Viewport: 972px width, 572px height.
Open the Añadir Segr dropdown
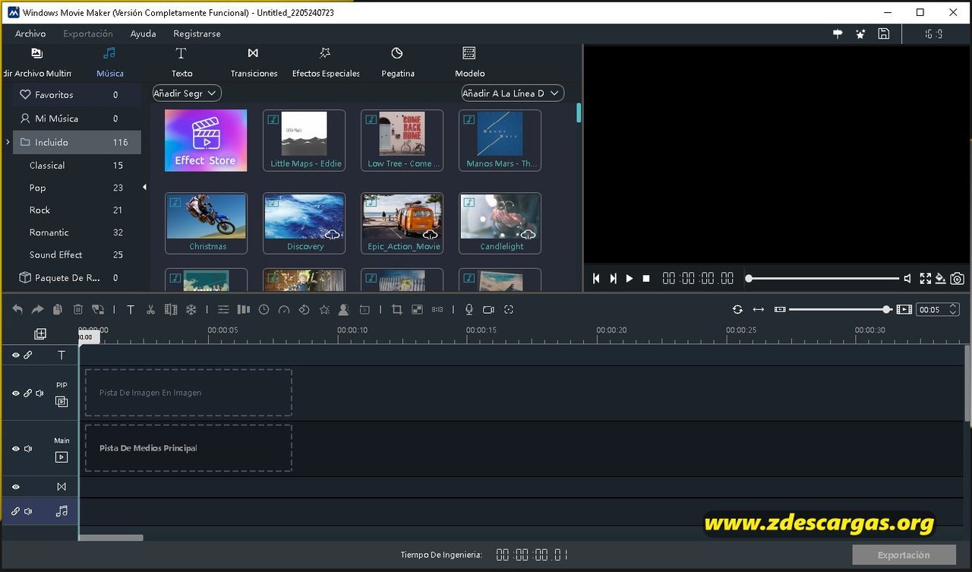coord(187,93)
